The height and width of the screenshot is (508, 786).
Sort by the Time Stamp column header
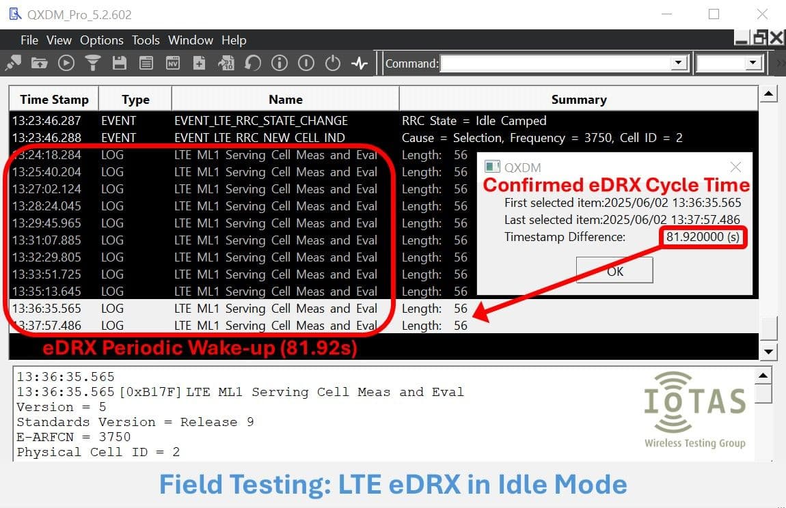coord(53,99)
